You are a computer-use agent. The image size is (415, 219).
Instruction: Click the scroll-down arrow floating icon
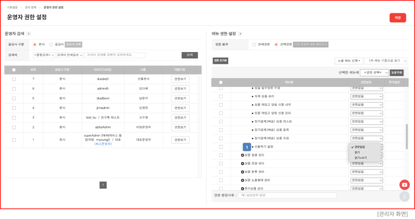(x=404, y=196)
